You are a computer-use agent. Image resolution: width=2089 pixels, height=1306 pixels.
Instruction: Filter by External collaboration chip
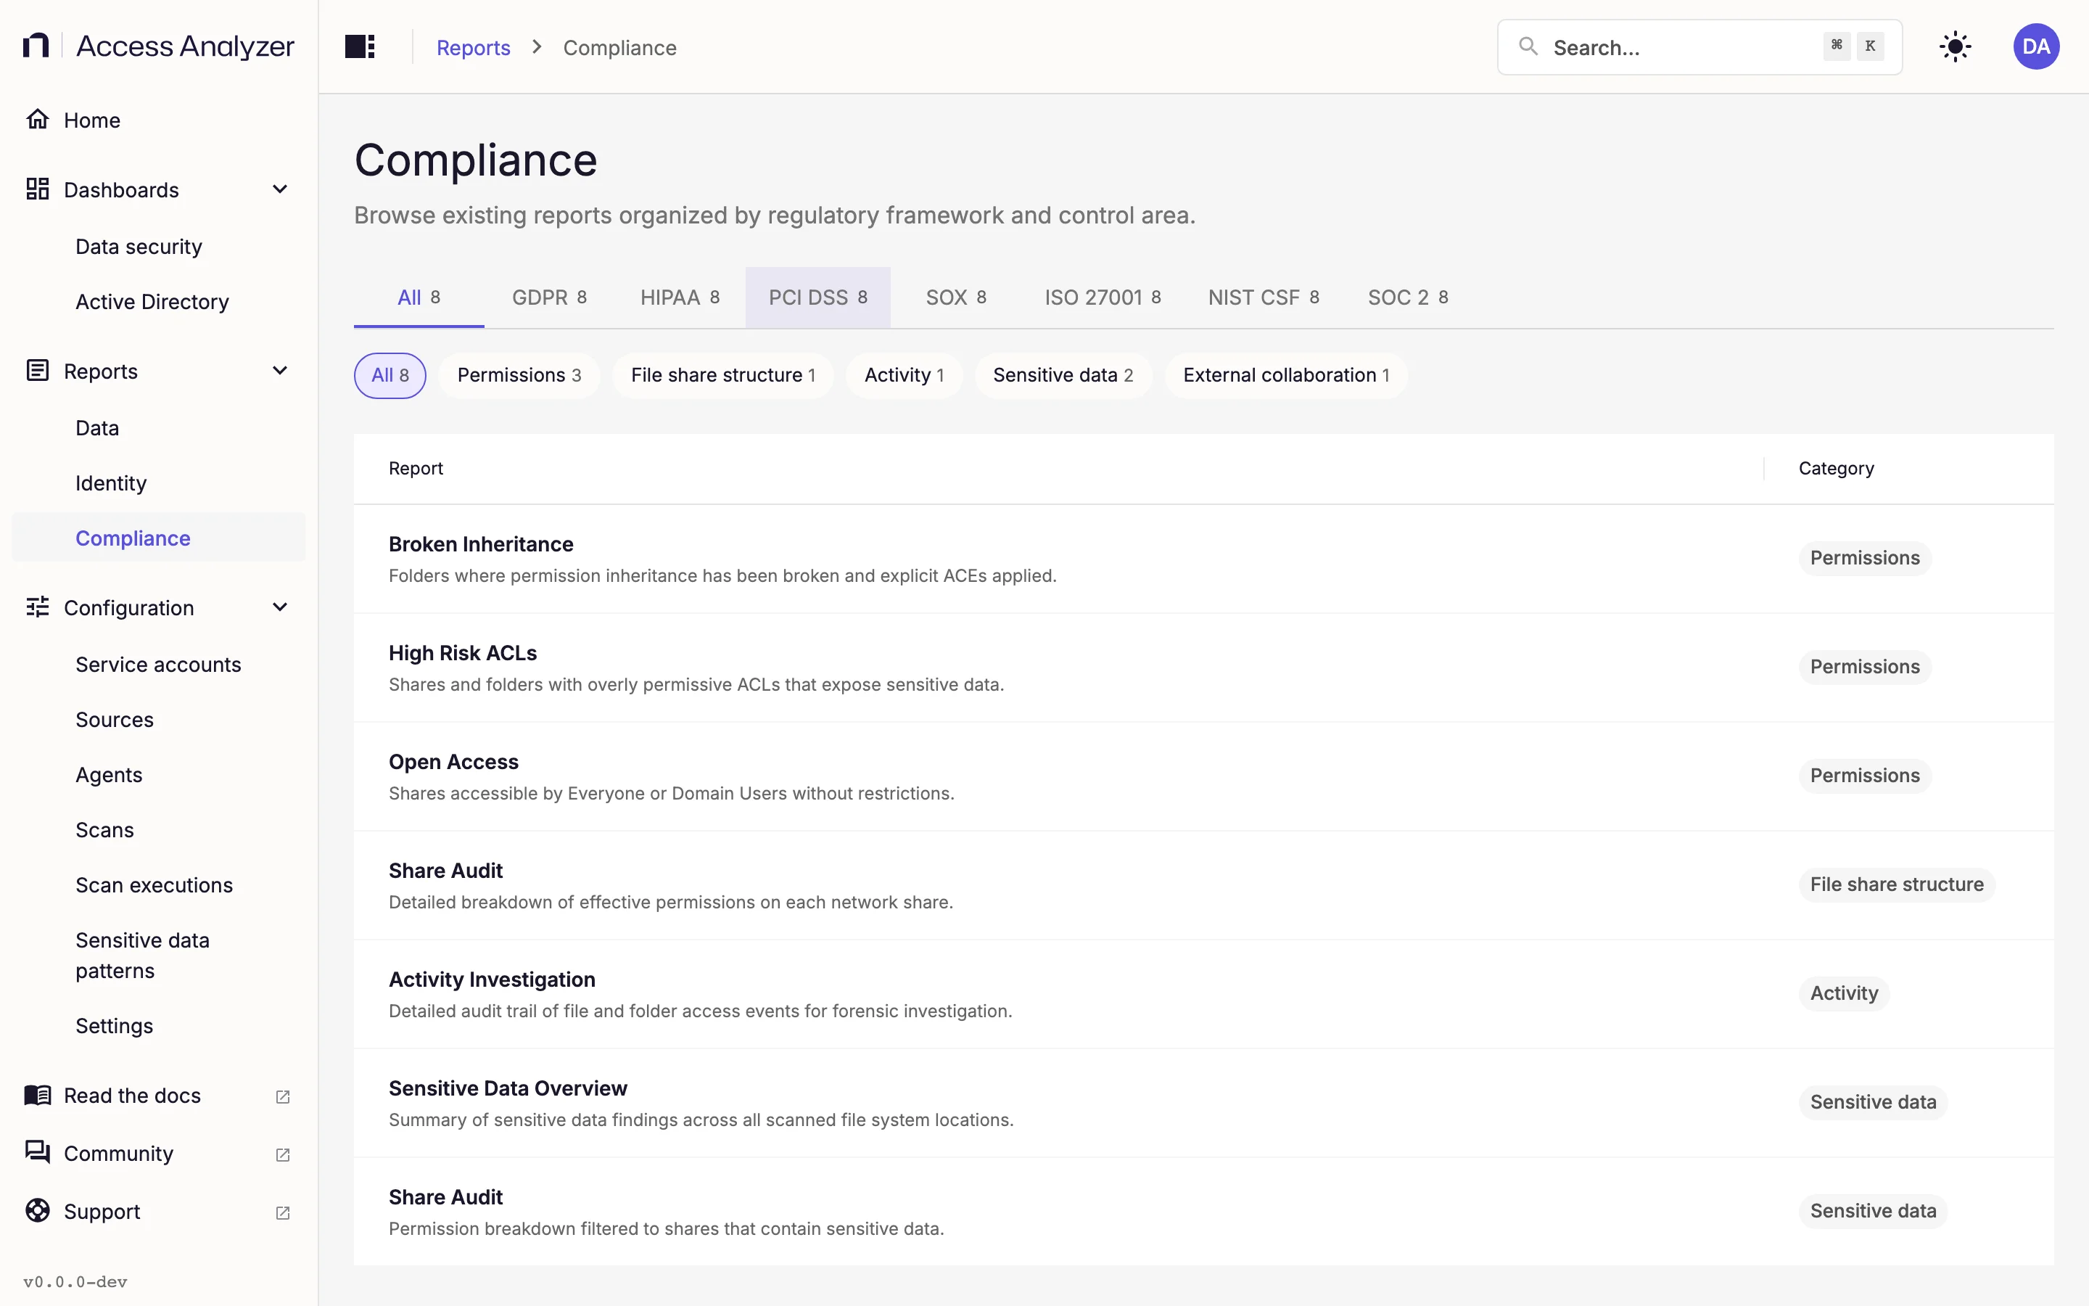coord(1286,375)
